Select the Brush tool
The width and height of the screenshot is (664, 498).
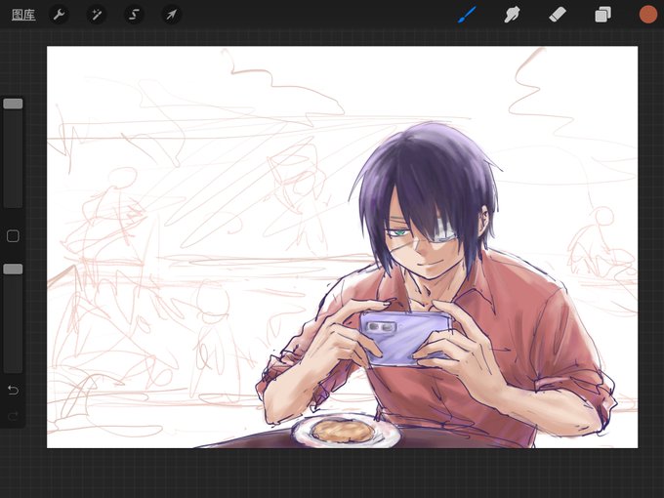click(x=467, y=15)
